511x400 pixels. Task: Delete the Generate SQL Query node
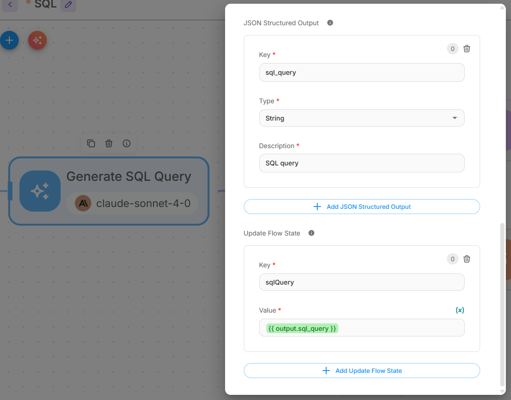[x=109, y=143]
